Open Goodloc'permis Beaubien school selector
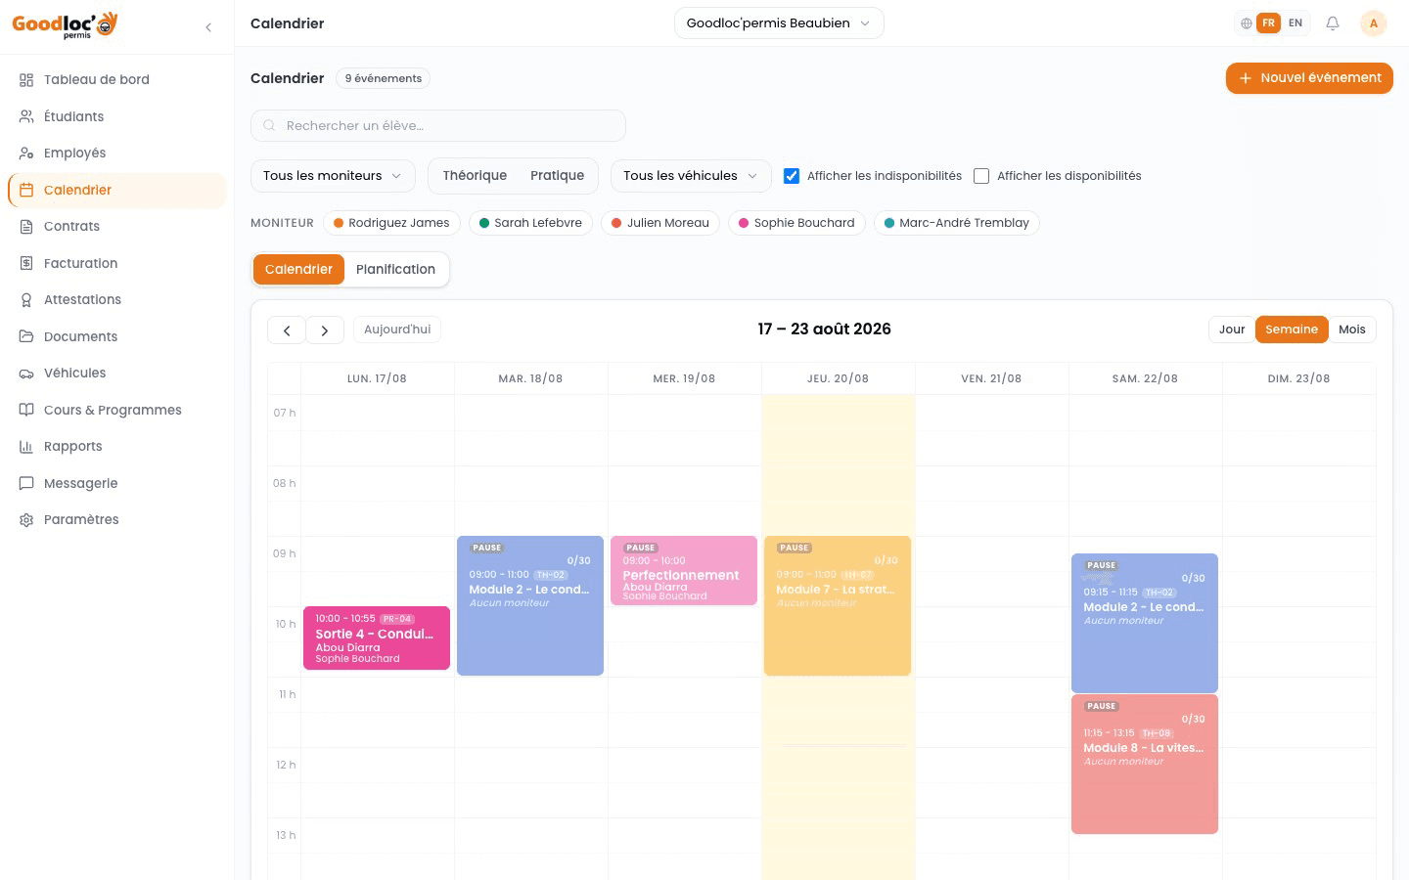The image size is (1409, 880). point(779,23)
